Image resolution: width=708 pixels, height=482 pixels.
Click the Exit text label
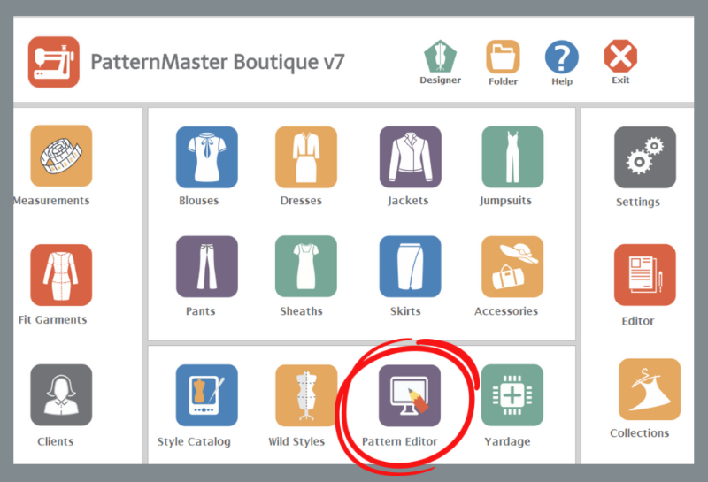click(x=620, y=80)
